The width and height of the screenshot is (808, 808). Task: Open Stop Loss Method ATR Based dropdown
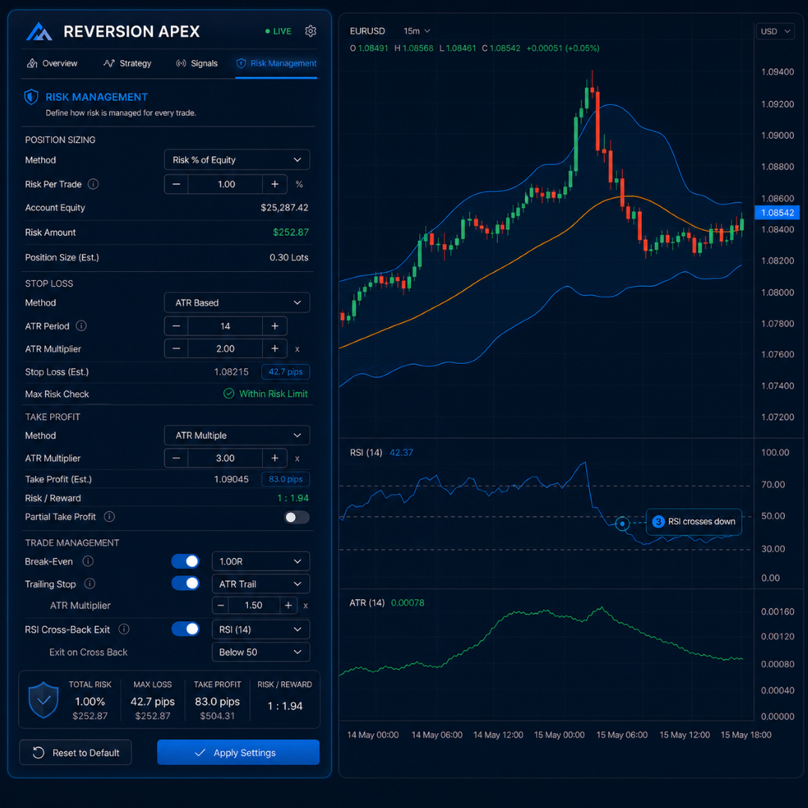pyautogui.click(x=237, y=303)
